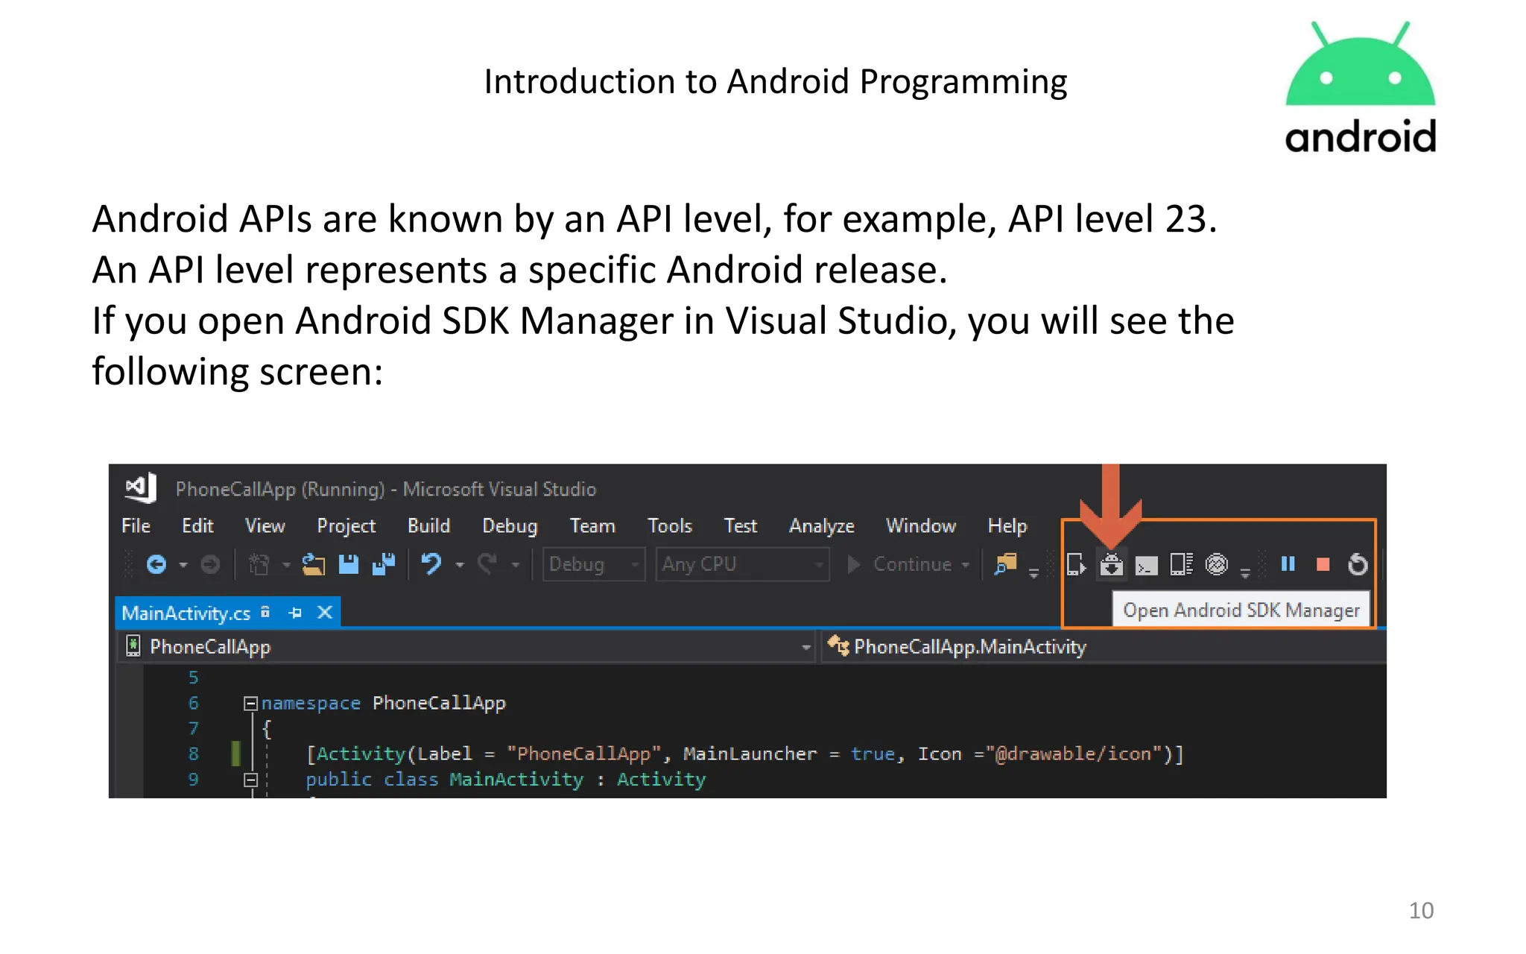Open the Android Adb Command Prompt icon
Screen dimensions: 1526x954
(x=1146, y=566)
